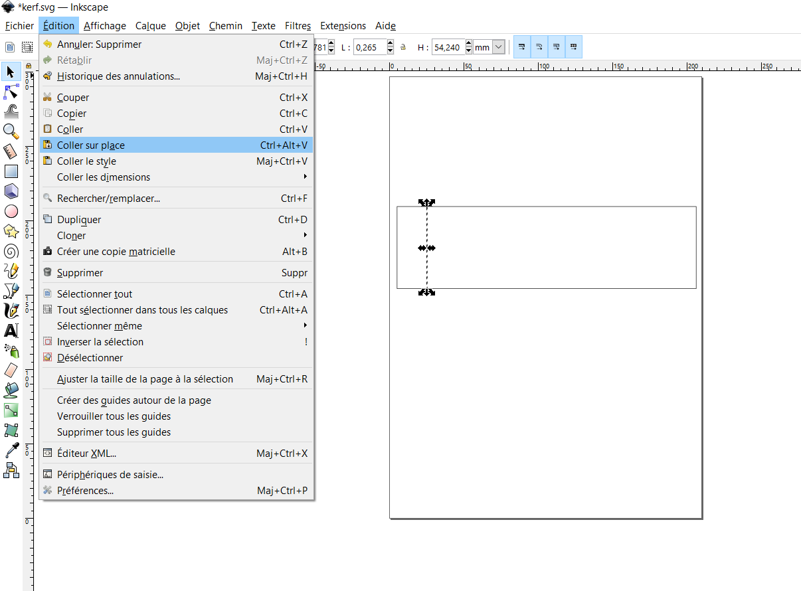The width and height of the screenshot is (801, 591).
Task: Select the Pencil freehand tool
Action: point(11,271)
